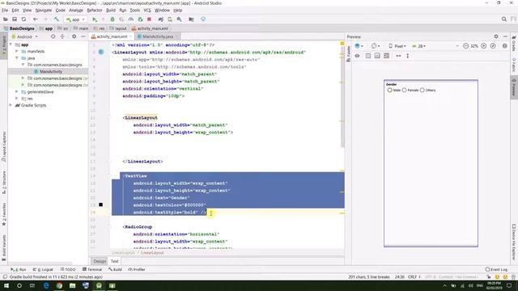The image size is (518, 291).
Task: Hide Project panel with minus icon
Action: 83,36
